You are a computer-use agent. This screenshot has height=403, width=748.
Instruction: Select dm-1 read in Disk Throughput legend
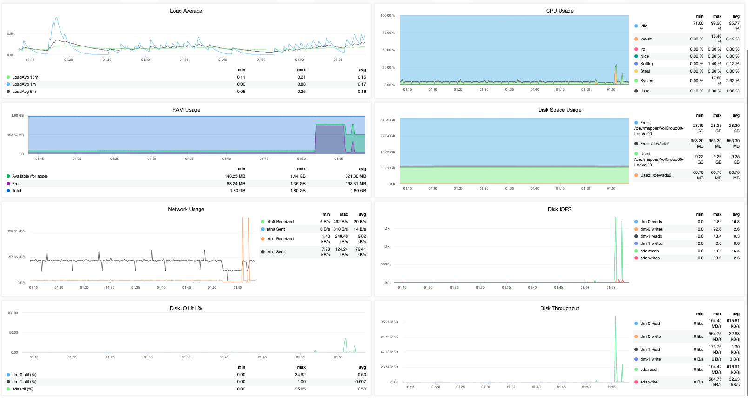(x=650, y=350)
